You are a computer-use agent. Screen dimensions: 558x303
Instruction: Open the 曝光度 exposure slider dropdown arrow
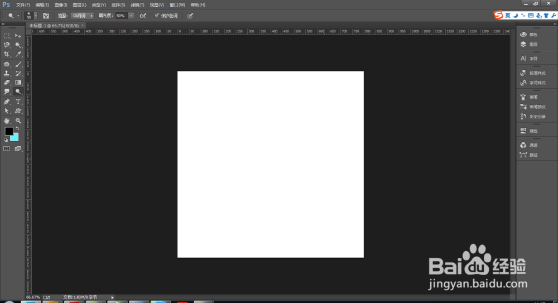point(131,16)
